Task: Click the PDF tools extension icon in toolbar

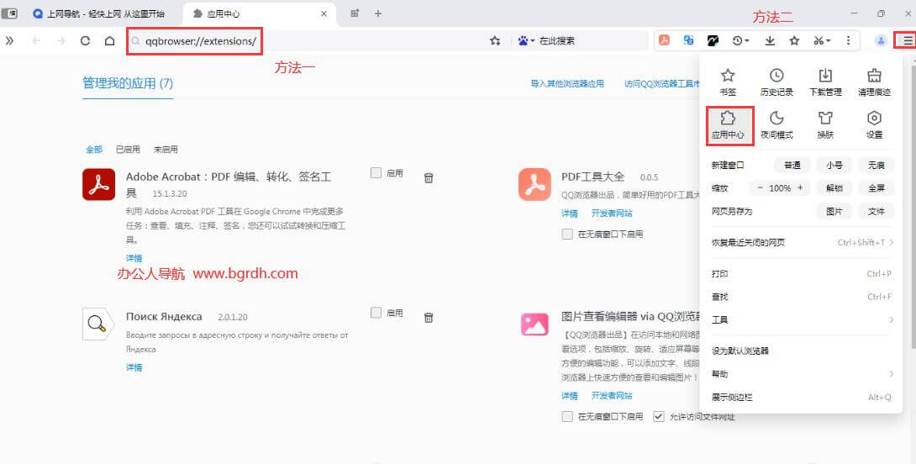Action: pos(664,40)
